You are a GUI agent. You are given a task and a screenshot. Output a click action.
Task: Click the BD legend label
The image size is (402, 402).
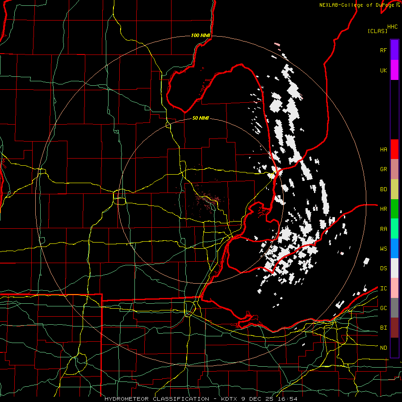(383, 189)
